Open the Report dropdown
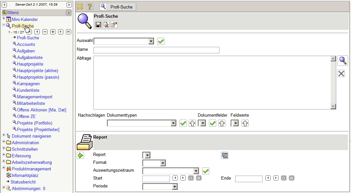Image resolution: width=351 pixels, height=193 pixels. (x=148, y=155)
